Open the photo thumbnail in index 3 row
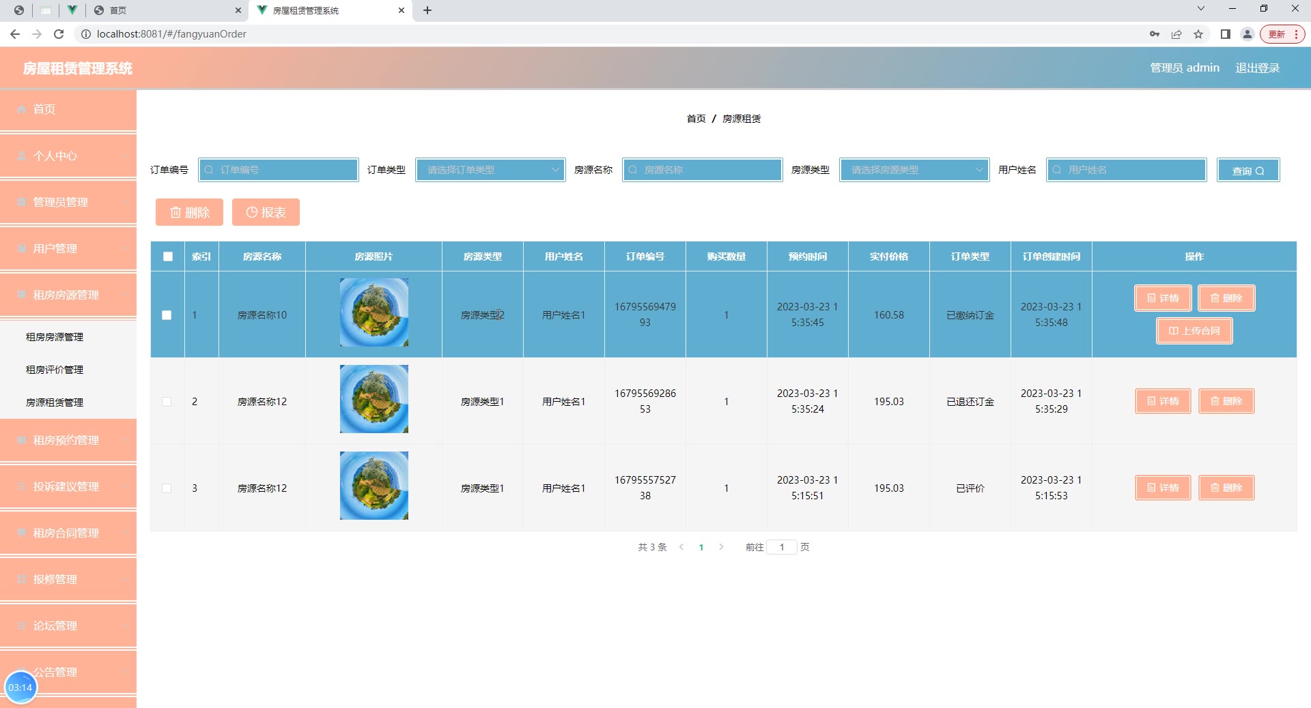This screenshot has width=1311, height=708. [374, 486]
